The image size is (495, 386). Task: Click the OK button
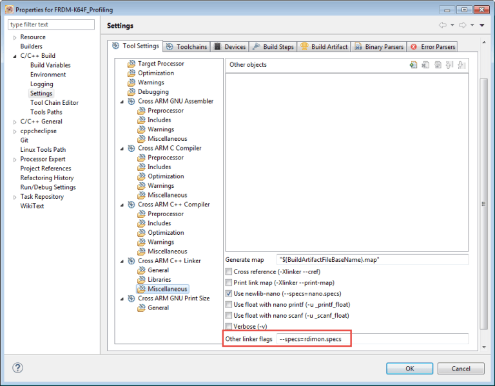tap(409, 369)
